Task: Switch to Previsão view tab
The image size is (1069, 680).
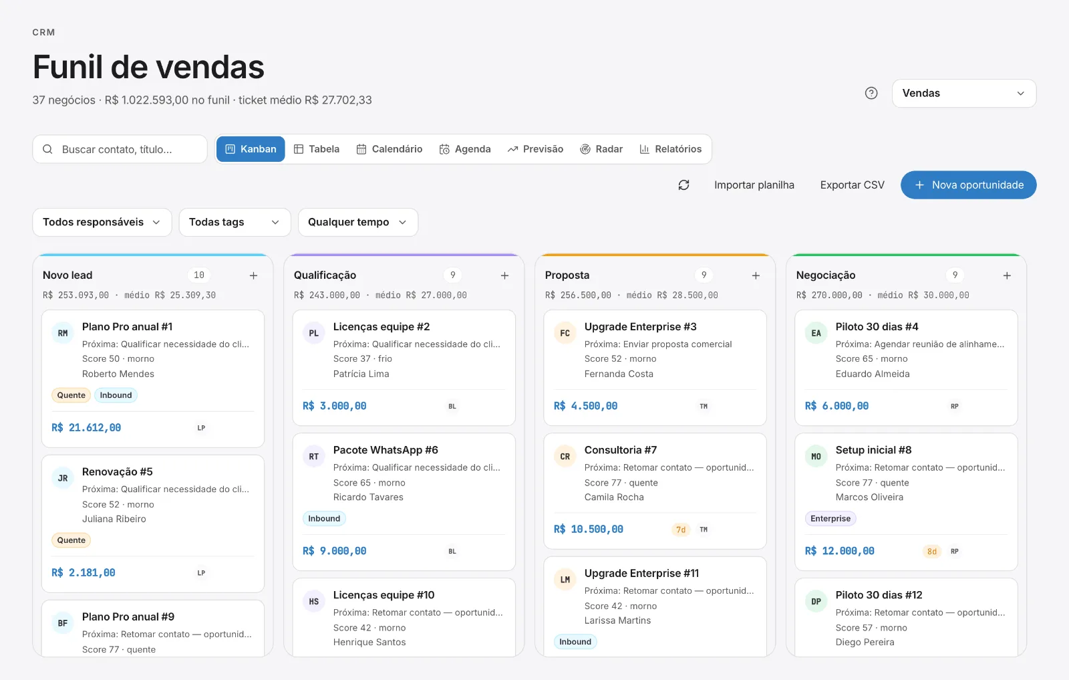Action: point(535,149)
